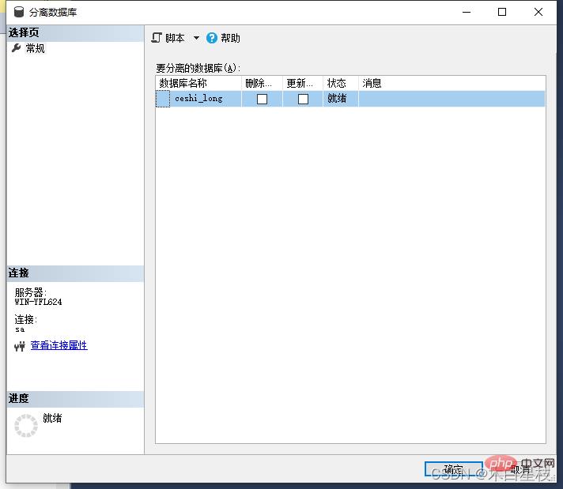The image size is (563, 489).
Task: Click the 数据库名称 column header
Action: click(198, 83)
